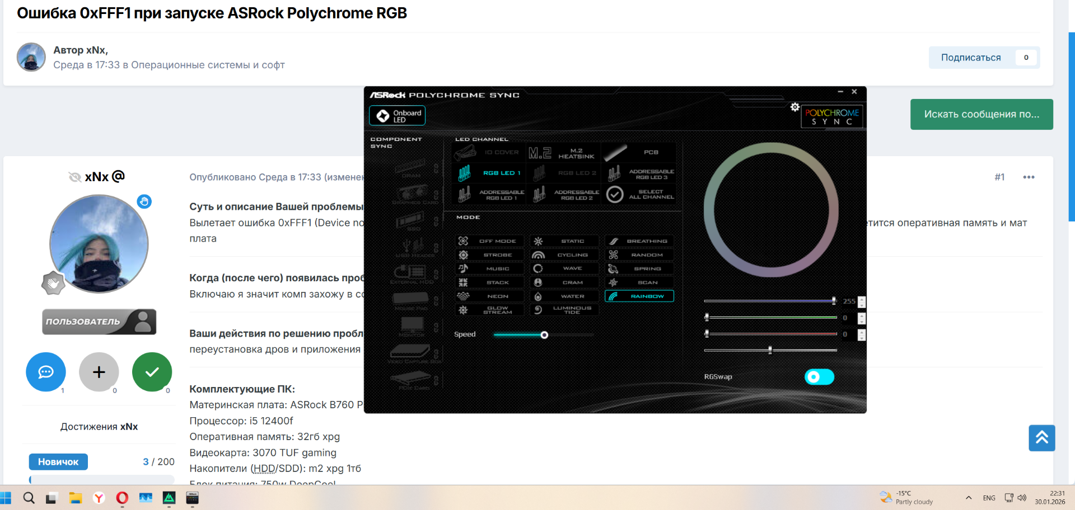Activate the Strobe lighting mode
The height and width of the screenshot is (510, 1075).
(x=490, y=255)
